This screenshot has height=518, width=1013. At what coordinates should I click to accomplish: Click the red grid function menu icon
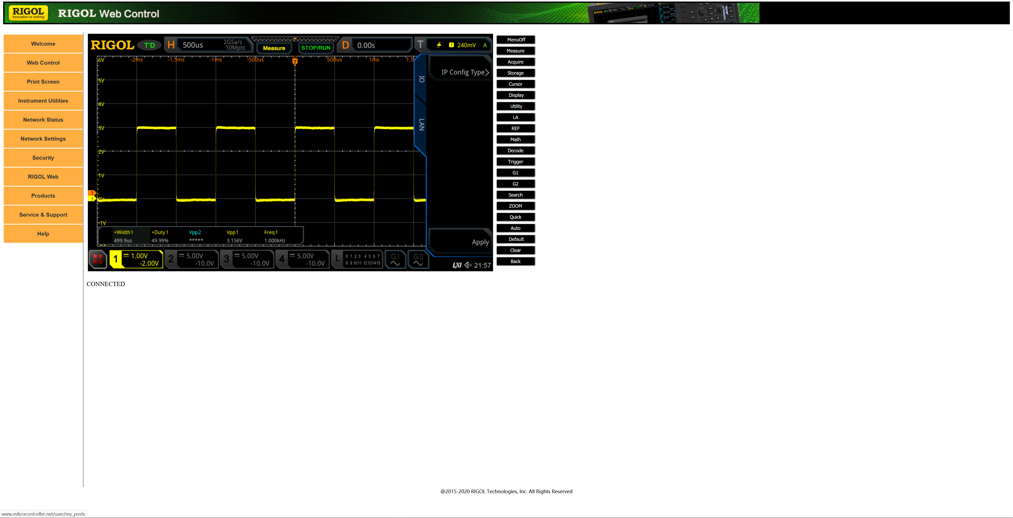[98, 259]
